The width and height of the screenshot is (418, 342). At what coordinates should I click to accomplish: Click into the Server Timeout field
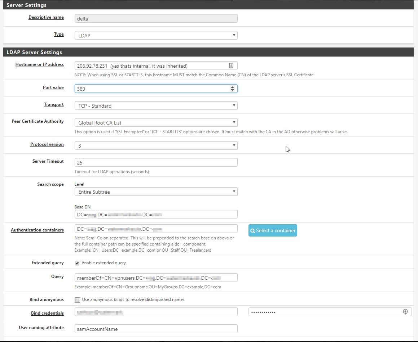click(x=156, y=163)
